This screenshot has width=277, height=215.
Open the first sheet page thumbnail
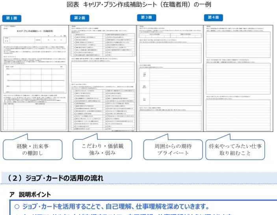point(35,78)
